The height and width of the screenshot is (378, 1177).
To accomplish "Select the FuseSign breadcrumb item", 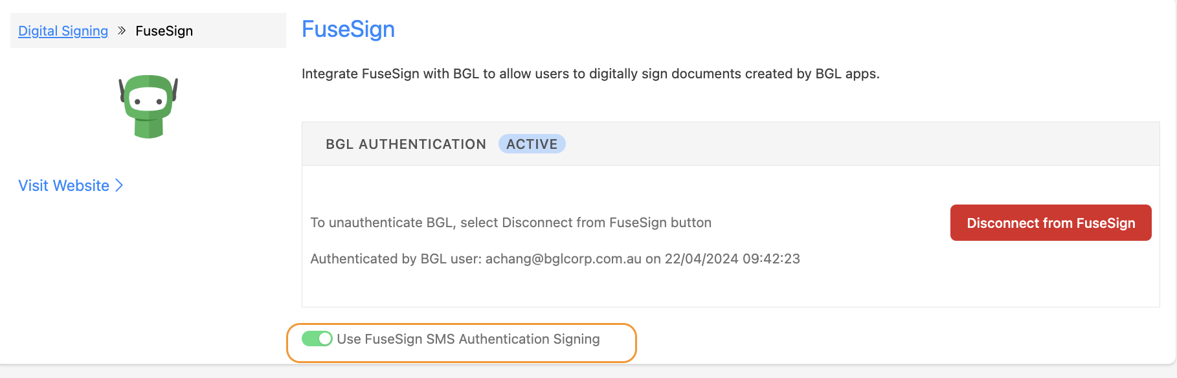I will pyautogui.click(x=164, y=31).
